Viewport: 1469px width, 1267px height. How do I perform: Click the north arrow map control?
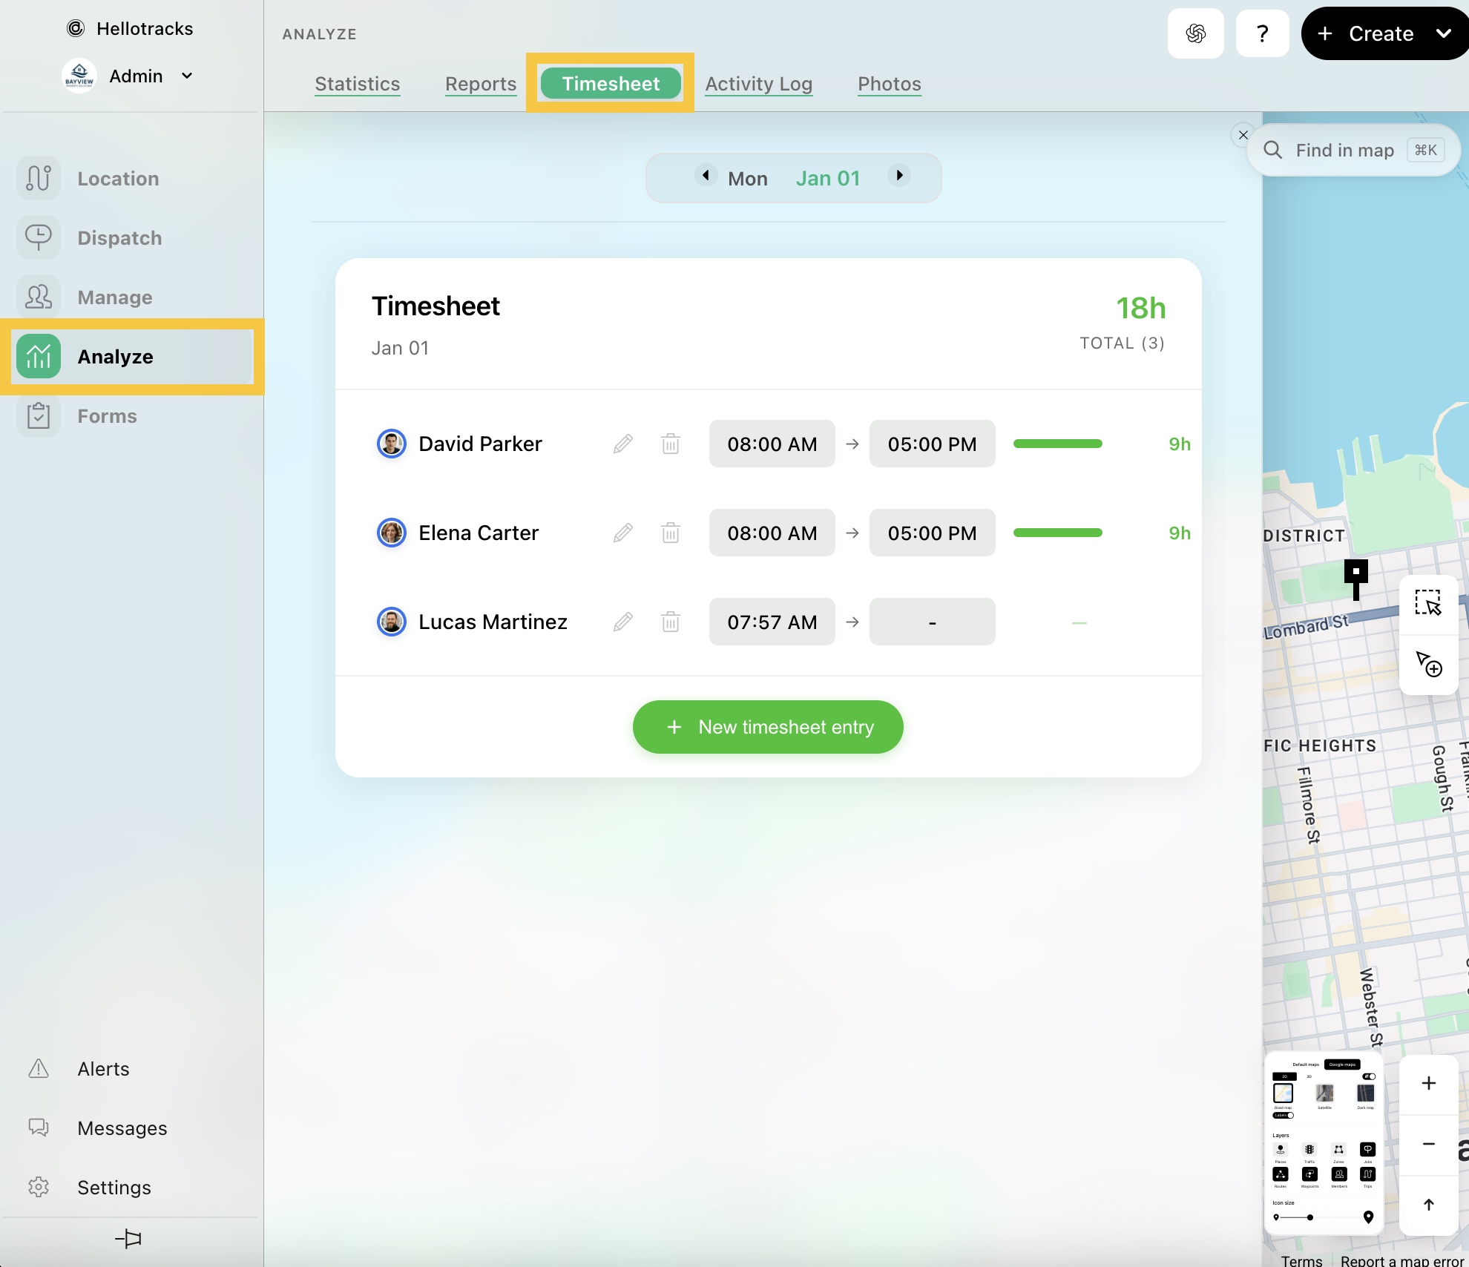tap(1428, 1205)
